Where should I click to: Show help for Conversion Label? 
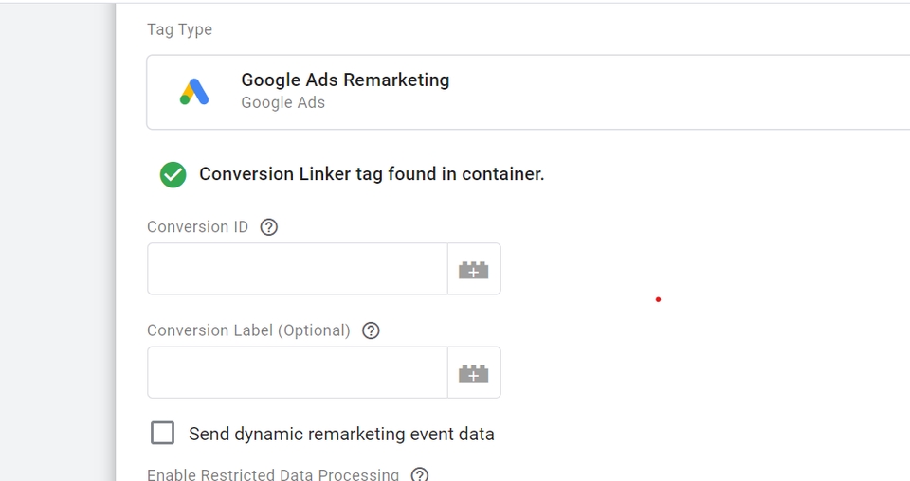pos(372,330)
